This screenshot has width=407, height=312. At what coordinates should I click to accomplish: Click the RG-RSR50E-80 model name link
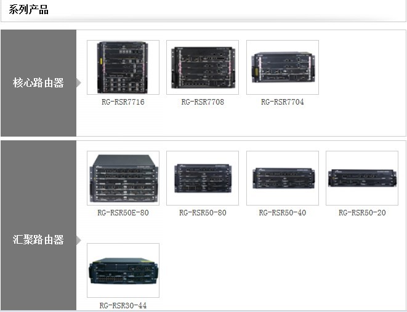click(x=123, y=213)
